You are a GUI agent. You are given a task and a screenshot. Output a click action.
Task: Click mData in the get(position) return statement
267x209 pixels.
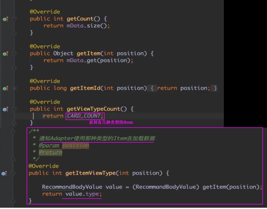[75, 60]
